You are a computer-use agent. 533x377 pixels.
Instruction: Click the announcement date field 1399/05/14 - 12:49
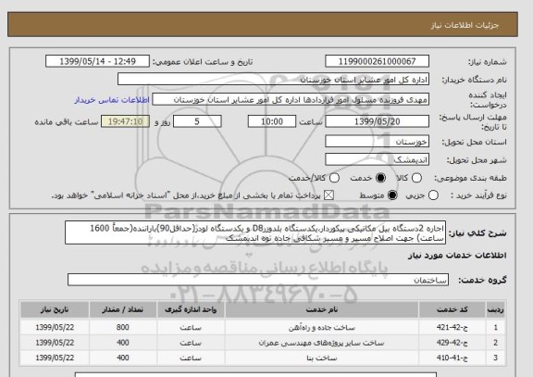coord(97,61)
